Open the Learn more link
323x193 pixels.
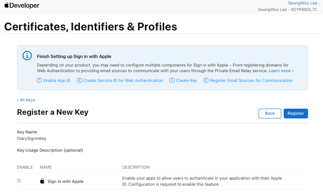[x=281, y=71]
